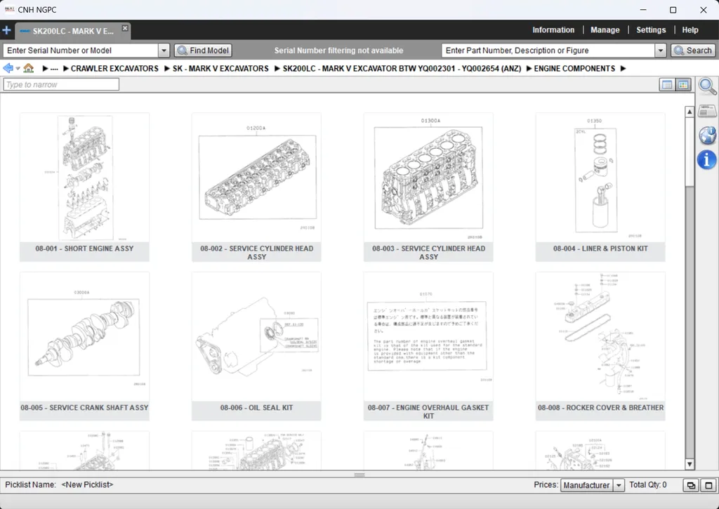
Task: Close the CNH NGPC window
Action: tap(703, 10)
